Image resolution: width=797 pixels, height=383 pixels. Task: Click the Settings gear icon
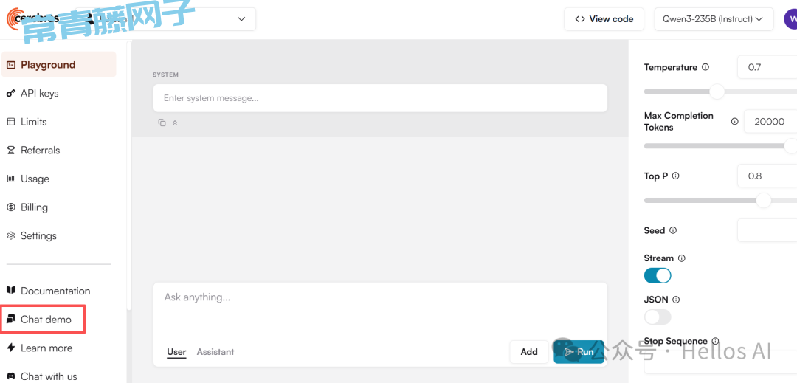11,236
